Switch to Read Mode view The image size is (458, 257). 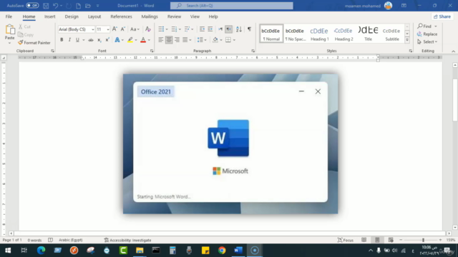tap(364, 240)
